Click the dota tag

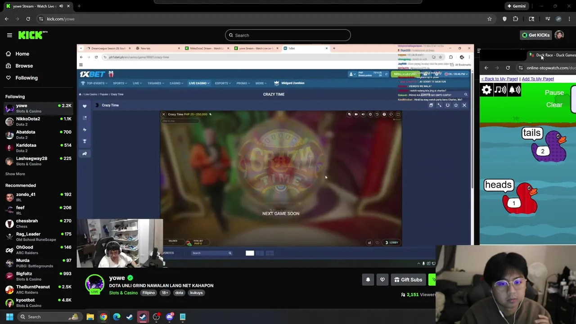[179, 293]
